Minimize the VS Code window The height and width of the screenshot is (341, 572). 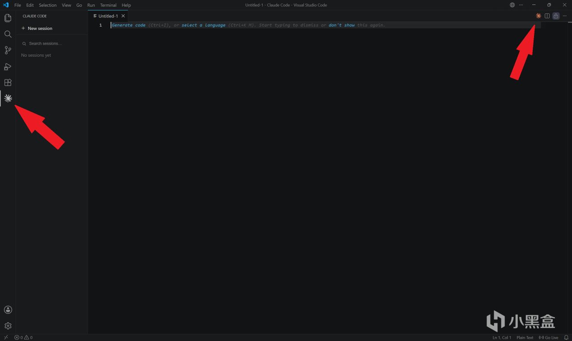click(x=534, y=5)
